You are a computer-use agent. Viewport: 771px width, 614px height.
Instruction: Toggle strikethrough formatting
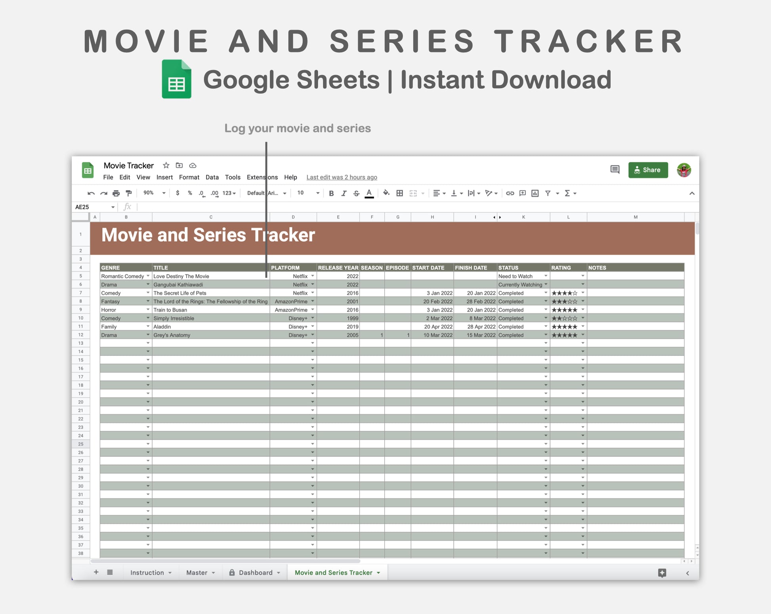point(356,193)
